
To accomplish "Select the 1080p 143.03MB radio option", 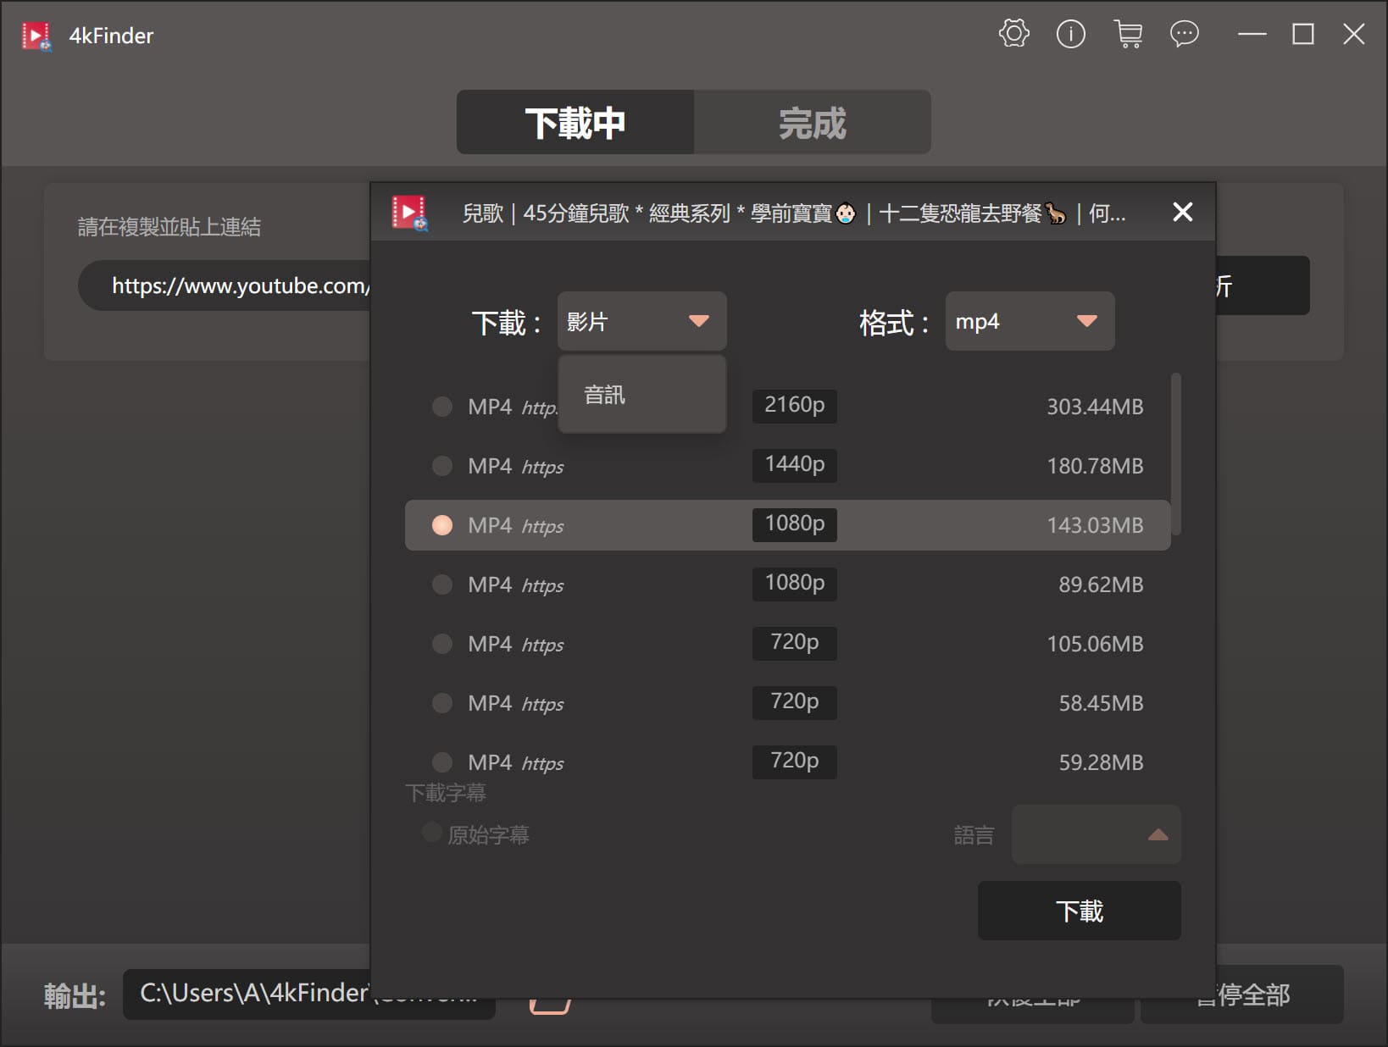I will 442,525.
